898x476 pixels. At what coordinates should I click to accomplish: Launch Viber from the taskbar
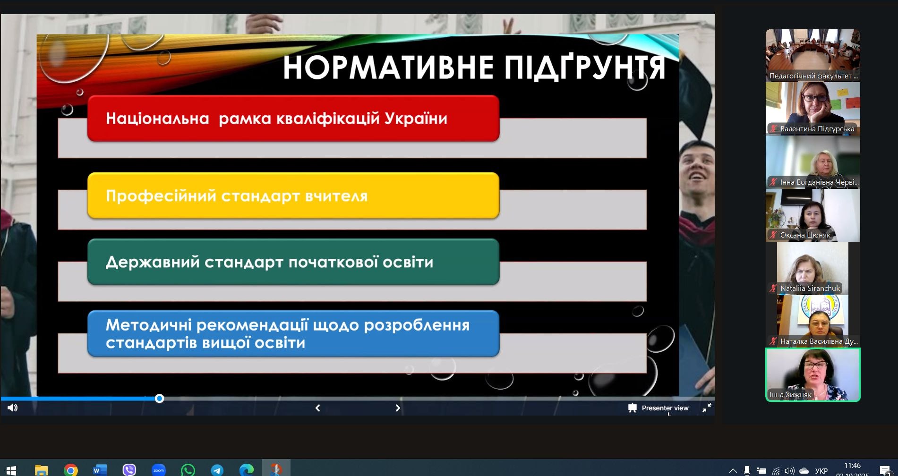tap(129, 470)
